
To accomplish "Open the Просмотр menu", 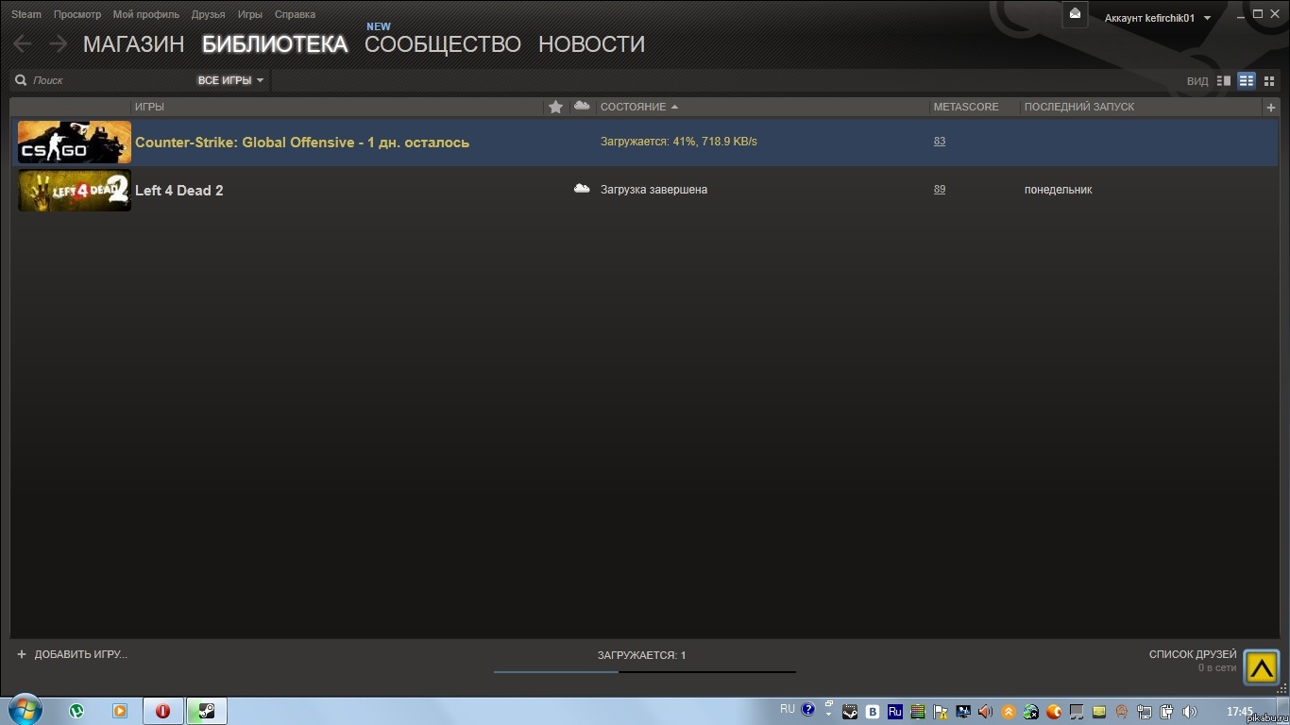I will (77, 14).
